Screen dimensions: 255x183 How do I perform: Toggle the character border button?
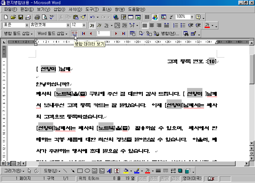117,25
